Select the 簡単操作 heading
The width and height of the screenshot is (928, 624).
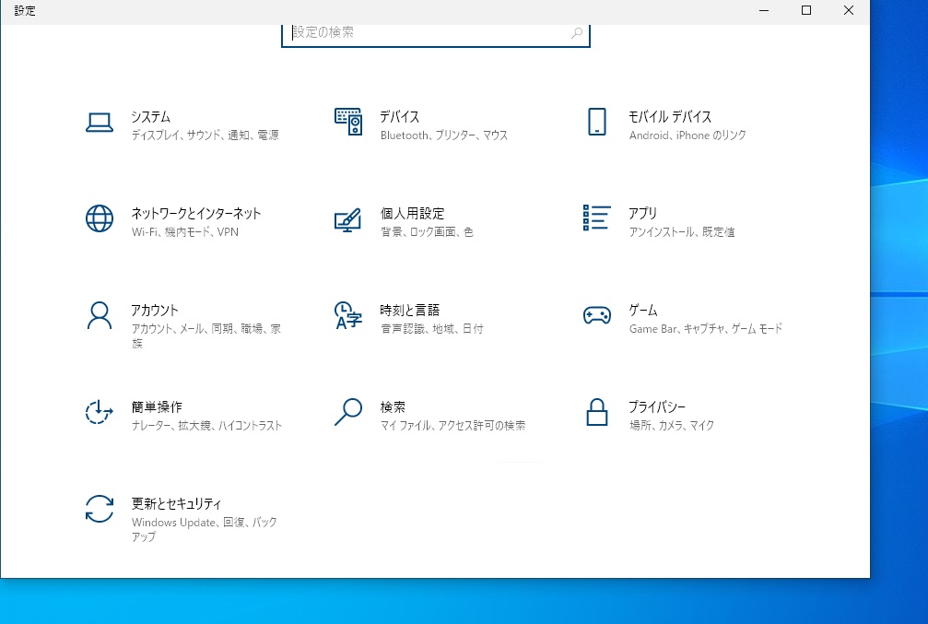pos(157,406)
